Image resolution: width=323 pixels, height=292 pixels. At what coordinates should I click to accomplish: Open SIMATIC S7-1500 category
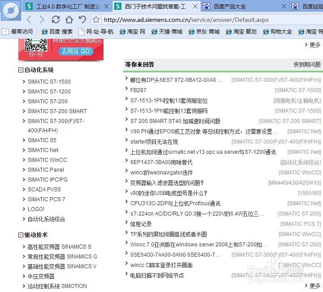(x=49, y=82)
